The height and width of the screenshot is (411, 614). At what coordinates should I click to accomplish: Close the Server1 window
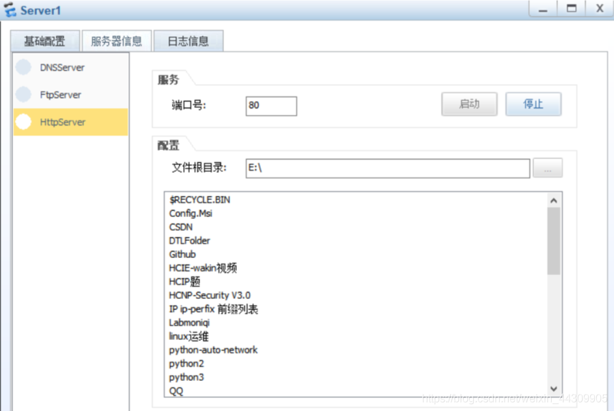pos(600,9)
